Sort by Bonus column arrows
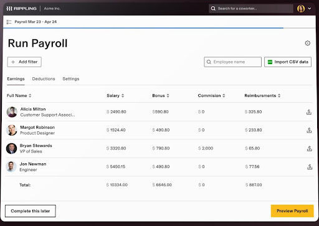 [x=168, y=96]
